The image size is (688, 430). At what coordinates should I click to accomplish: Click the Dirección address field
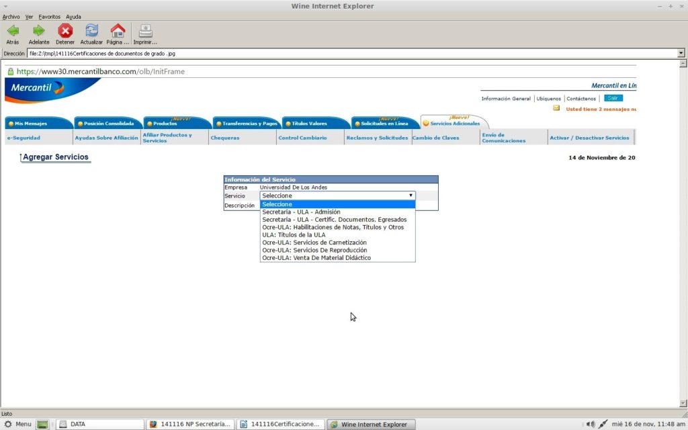coord(352,54)
